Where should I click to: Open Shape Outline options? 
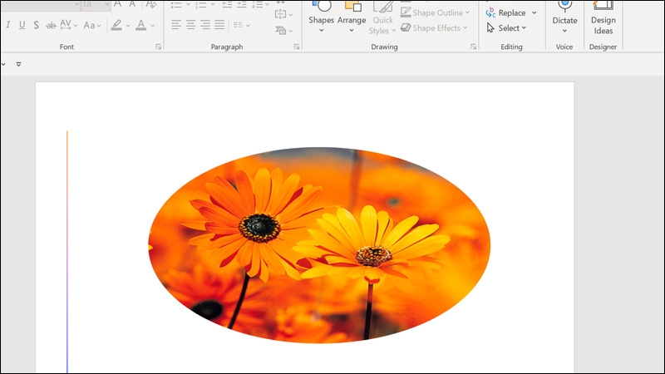435,12
